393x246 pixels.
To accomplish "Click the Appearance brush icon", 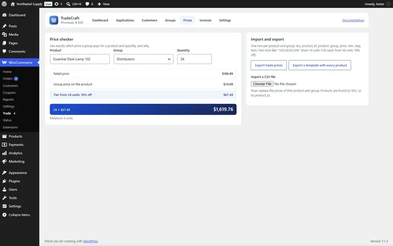I will (4, 173).
